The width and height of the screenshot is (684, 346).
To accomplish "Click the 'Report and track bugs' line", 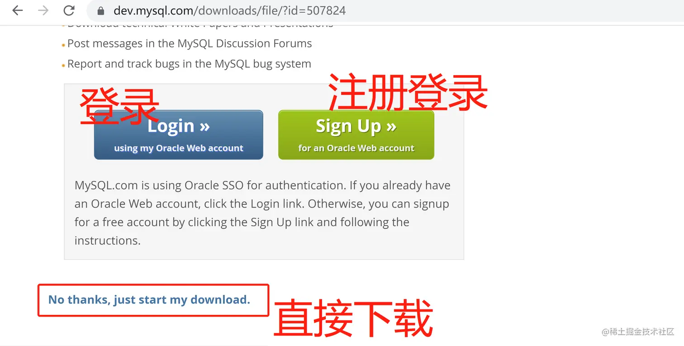I will (x=189, y=64).
